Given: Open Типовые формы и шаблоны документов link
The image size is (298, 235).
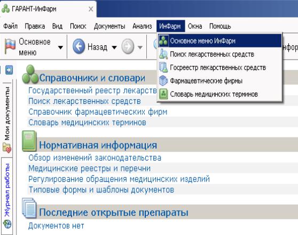Looking at the screenshot, I should click(x=101, y=190).
